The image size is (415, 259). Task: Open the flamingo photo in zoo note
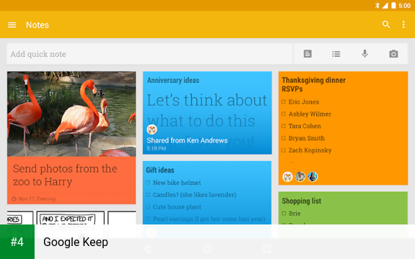click(x=71, y=114)
